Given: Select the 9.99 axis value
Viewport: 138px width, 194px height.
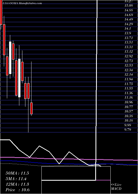Looking at the screenshot, I should (128, 125).
